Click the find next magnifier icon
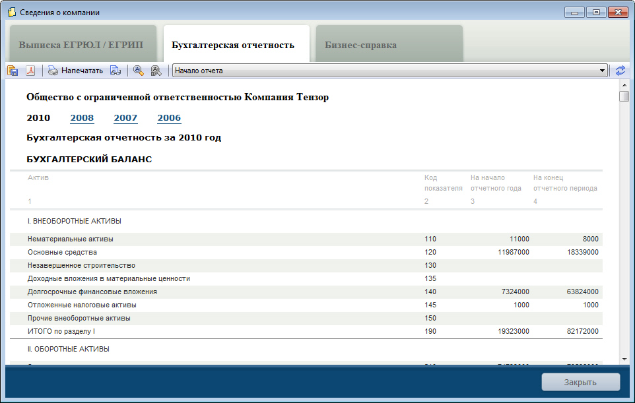Image resolution: width=635 pixels, height=403 pixels. (156, 71)
